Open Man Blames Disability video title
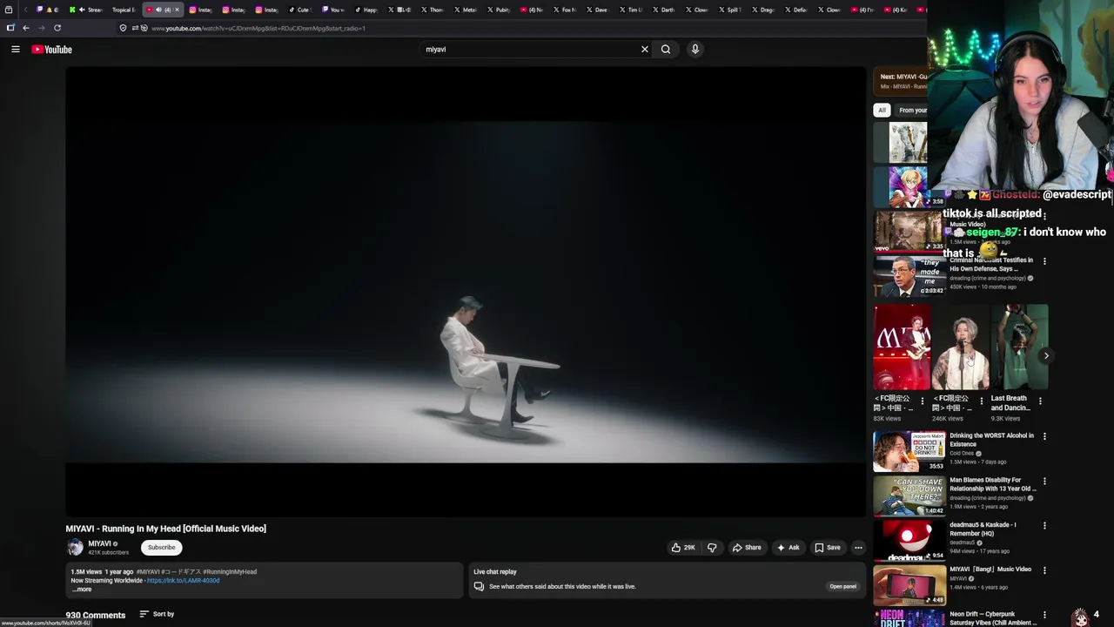1114x627 pixels. 992,484
